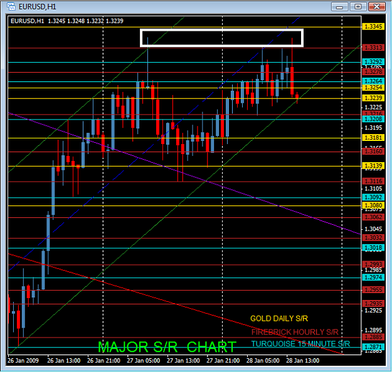Select the 1.3208 turquoise price label

coord(373,119)
